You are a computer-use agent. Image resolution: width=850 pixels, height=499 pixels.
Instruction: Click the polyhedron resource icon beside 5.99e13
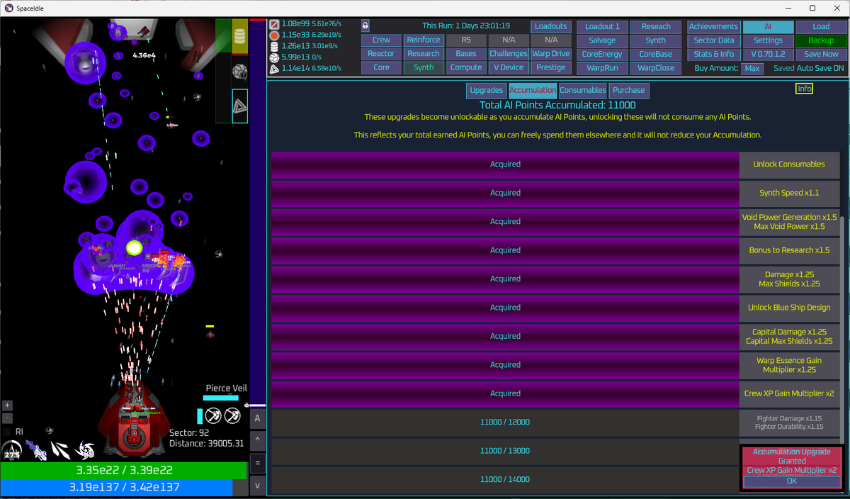[274, 57]
